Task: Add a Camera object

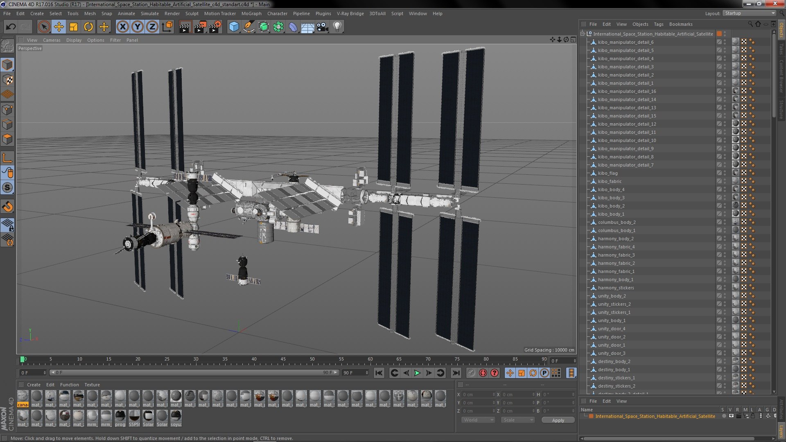Action: [323, 27]
